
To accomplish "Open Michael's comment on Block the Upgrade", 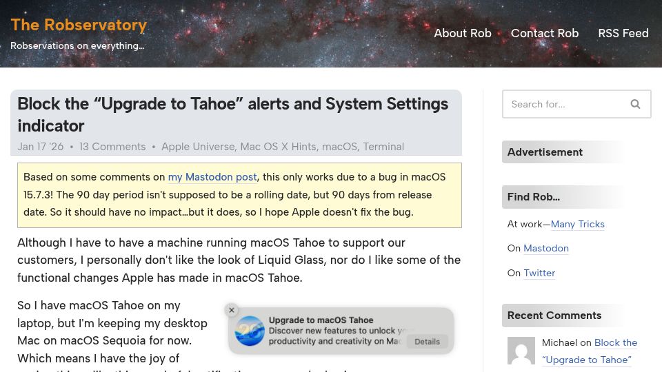I will coord(590,351).
